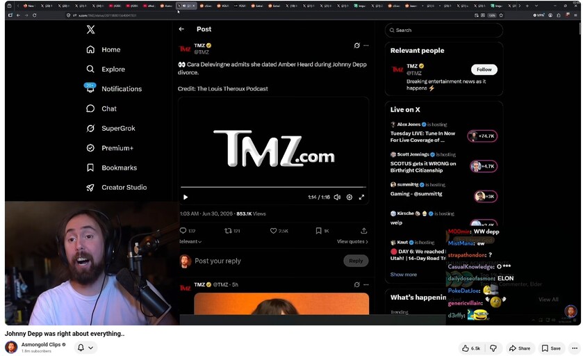Image resolution: width=583 pixels, height=356 pixels.
Task: Go back using the Post arrow
Action: (x=181, y=29)
